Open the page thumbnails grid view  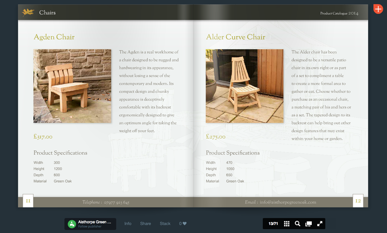pyautogui.click(x=287, y=224)
